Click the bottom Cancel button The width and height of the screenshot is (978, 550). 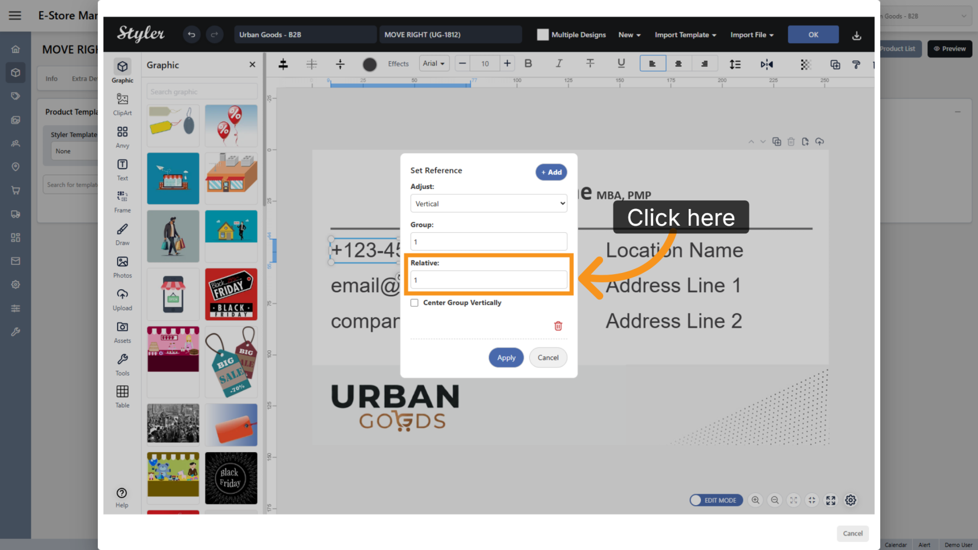pos(853,533)
